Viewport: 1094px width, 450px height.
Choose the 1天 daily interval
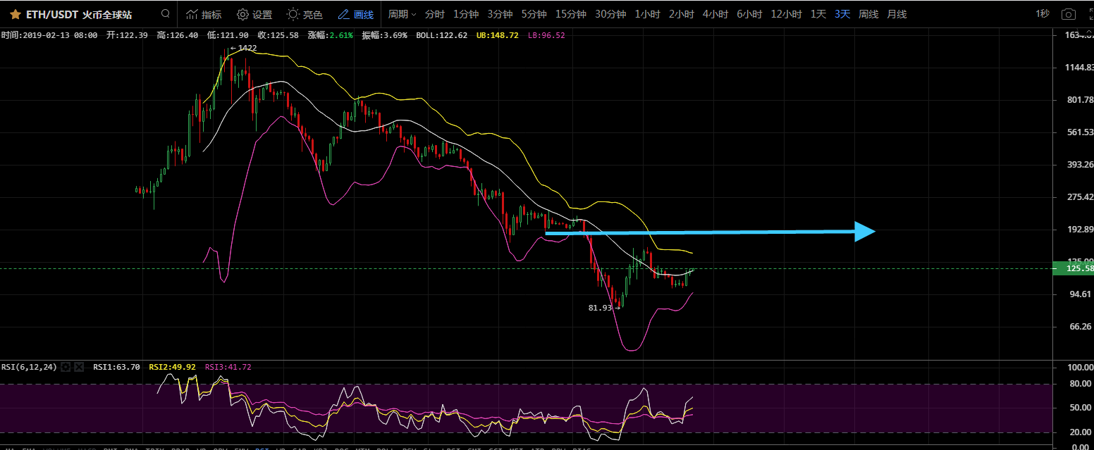(x=818, y=14)
